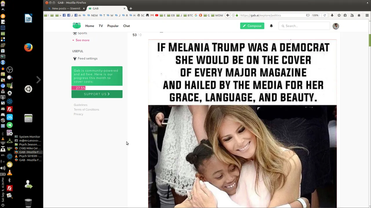Open the Popular section

113,26
